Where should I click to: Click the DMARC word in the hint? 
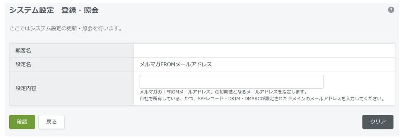tap(253, 99)
